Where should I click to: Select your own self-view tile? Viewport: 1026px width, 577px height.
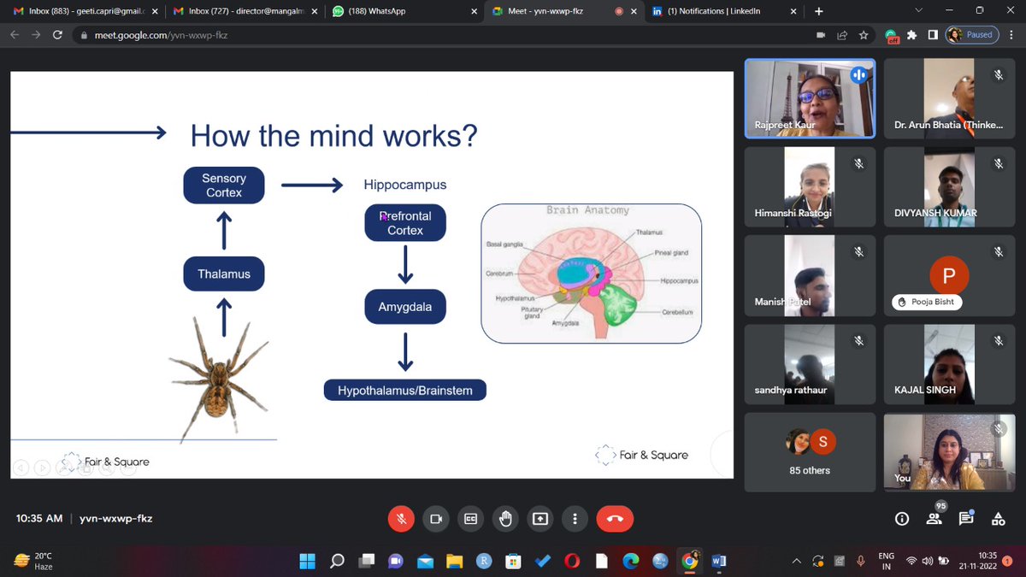[950, 452]
